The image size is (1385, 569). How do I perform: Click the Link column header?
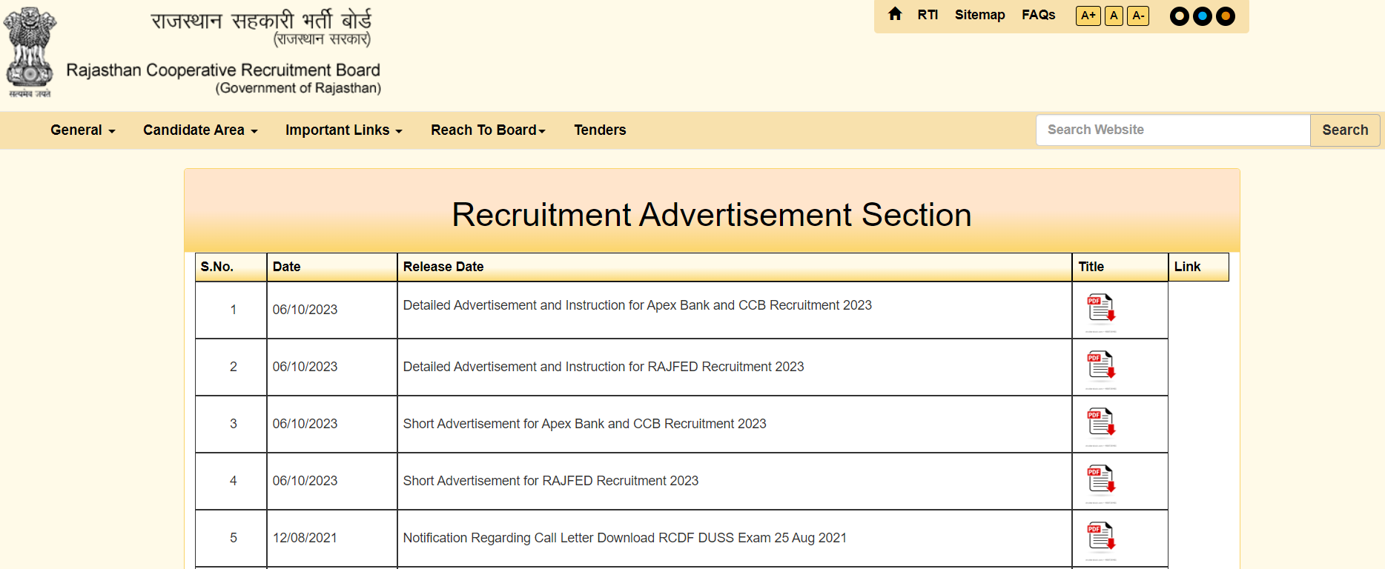tap(1199, 267)
